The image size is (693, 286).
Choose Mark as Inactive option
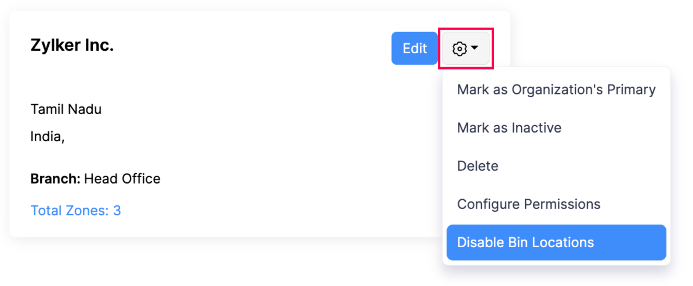pyautogui.click(x=509, y=128)
